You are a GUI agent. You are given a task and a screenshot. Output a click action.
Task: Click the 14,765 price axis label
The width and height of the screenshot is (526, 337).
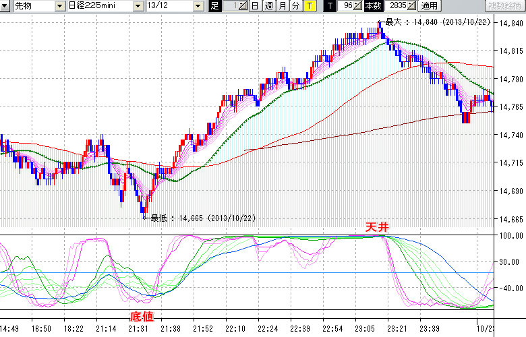click(511, 107)
